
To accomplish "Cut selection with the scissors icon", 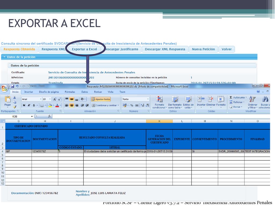I will 15,97.
